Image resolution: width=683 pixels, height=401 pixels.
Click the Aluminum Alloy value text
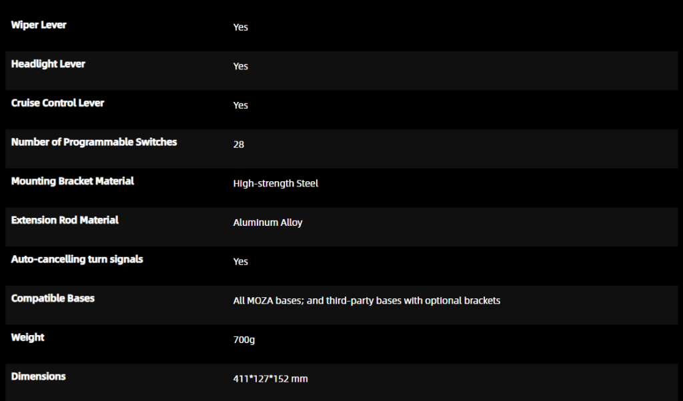point(267,222)
